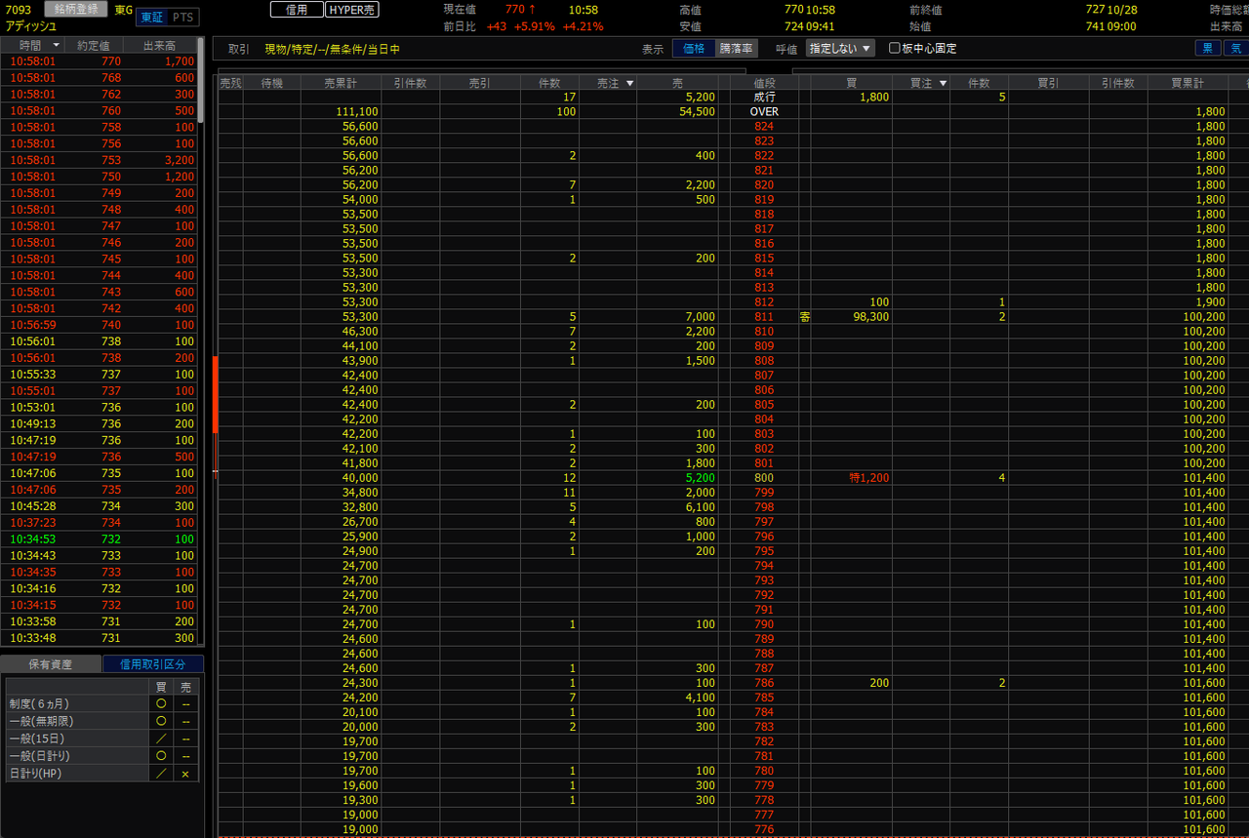The image size is (1249, 838).
Task: Click the 売注 column dropdown arrow
Action: click(629, 84)
